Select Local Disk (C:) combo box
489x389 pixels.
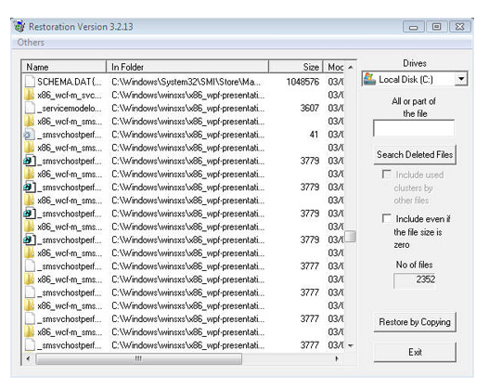415,79
